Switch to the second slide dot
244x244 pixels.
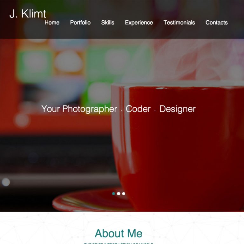pyautogui.click(x=119, y=193)
